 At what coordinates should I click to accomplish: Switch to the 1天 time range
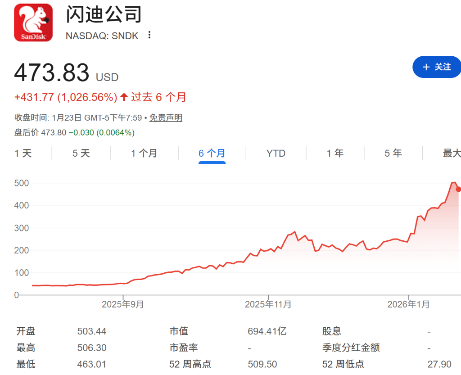pos(24,153)
